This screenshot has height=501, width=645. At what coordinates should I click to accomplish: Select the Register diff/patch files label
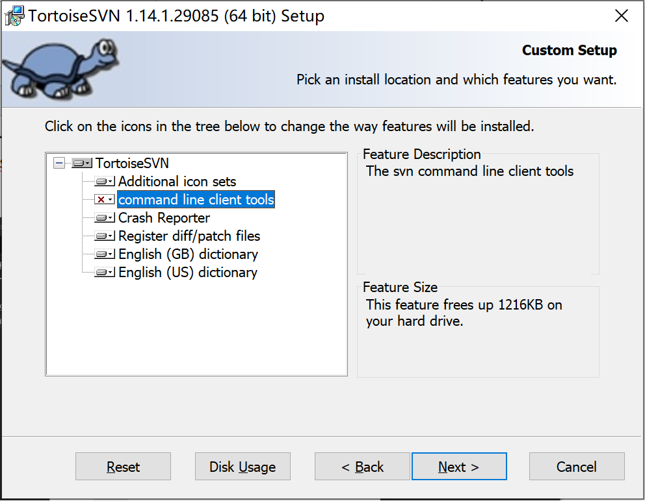tap(189, 236)
